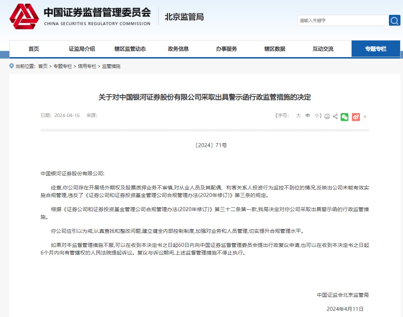Click the share icon next to font size controls

[335, 116]
